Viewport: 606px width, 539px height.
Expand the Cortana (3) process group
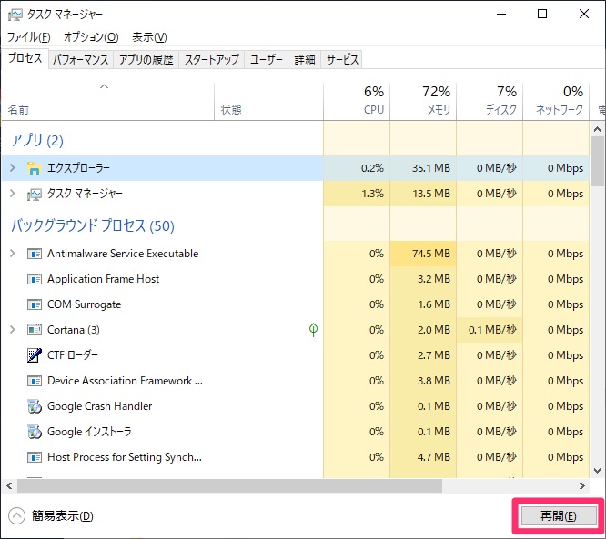click(13, 330)
